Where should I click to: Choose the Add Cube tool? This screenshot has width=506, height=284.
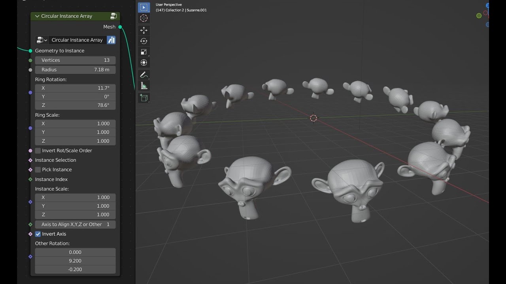144,98
